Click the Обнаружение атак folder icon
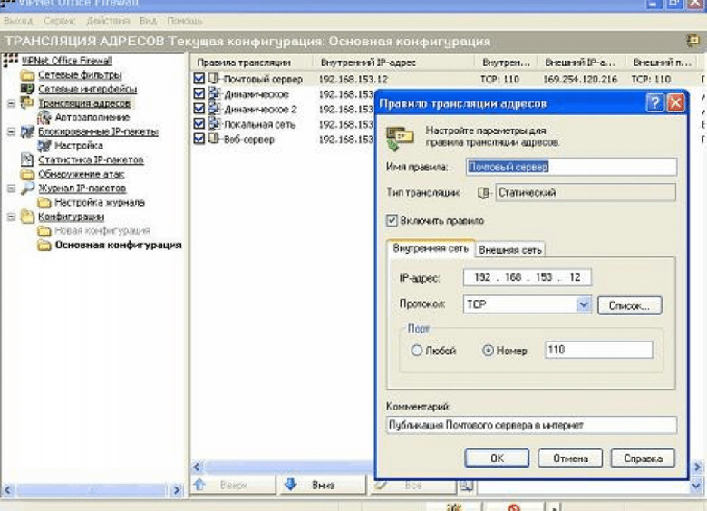Viewport: 707px width, 511px height. click(x=27, y=174)
